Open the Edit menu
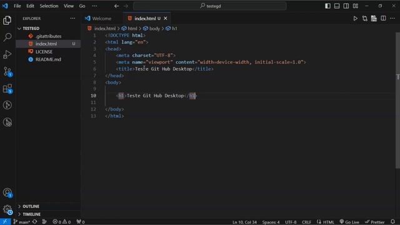Viewport: 400px width, 225px height. click(x=31, y=6)
